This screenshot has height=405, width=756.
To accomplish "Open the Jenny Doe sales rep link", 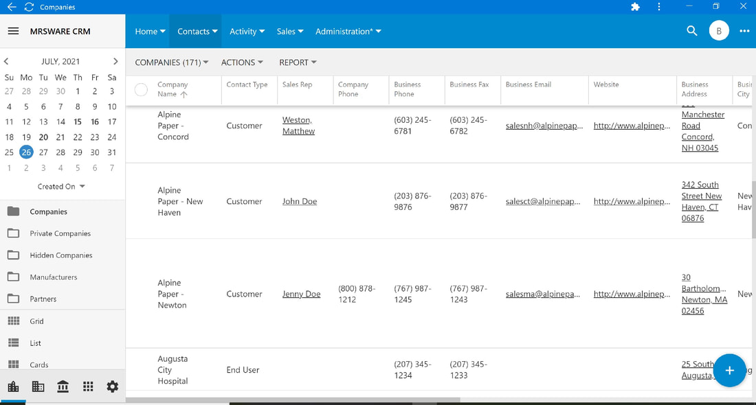I will coord(301,294).
